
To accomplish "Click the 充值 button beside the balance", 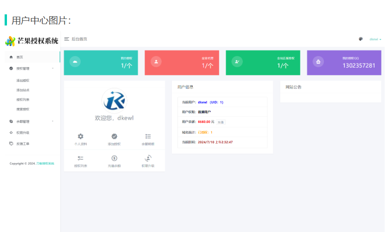I will 221,122.
